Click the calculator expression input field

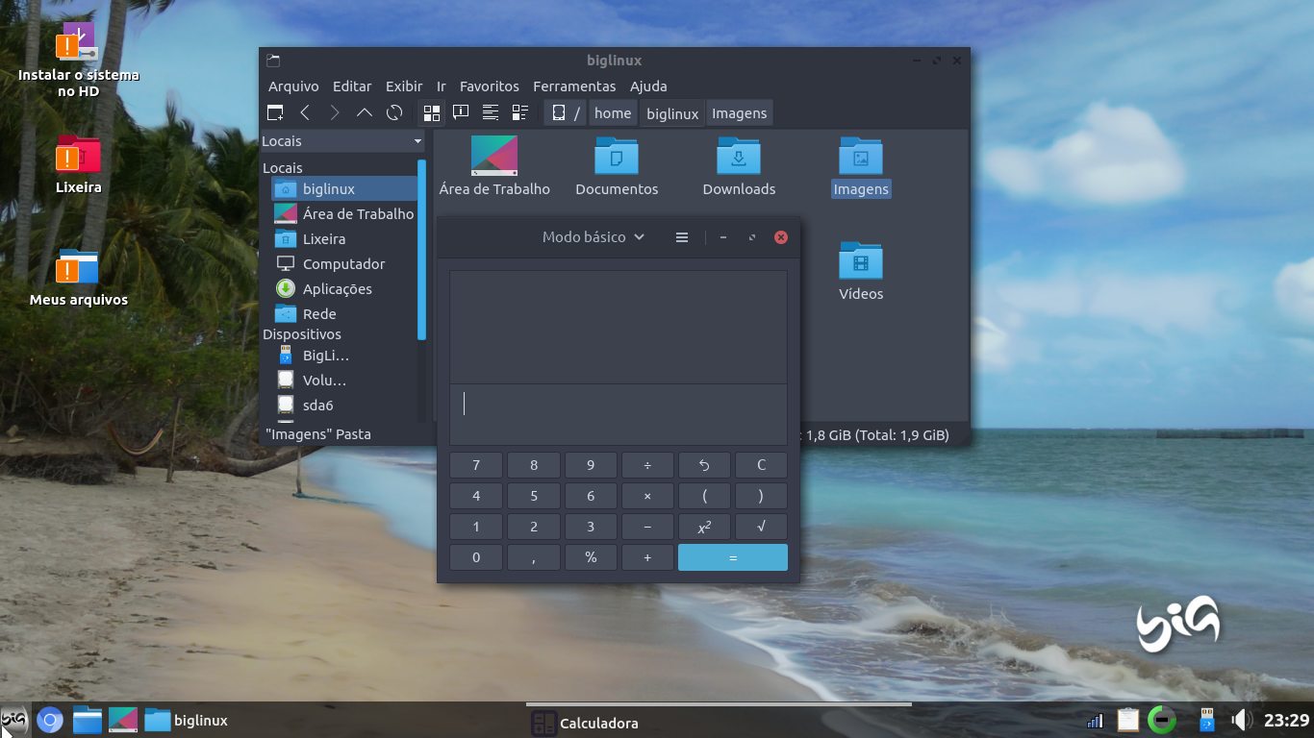619,414
